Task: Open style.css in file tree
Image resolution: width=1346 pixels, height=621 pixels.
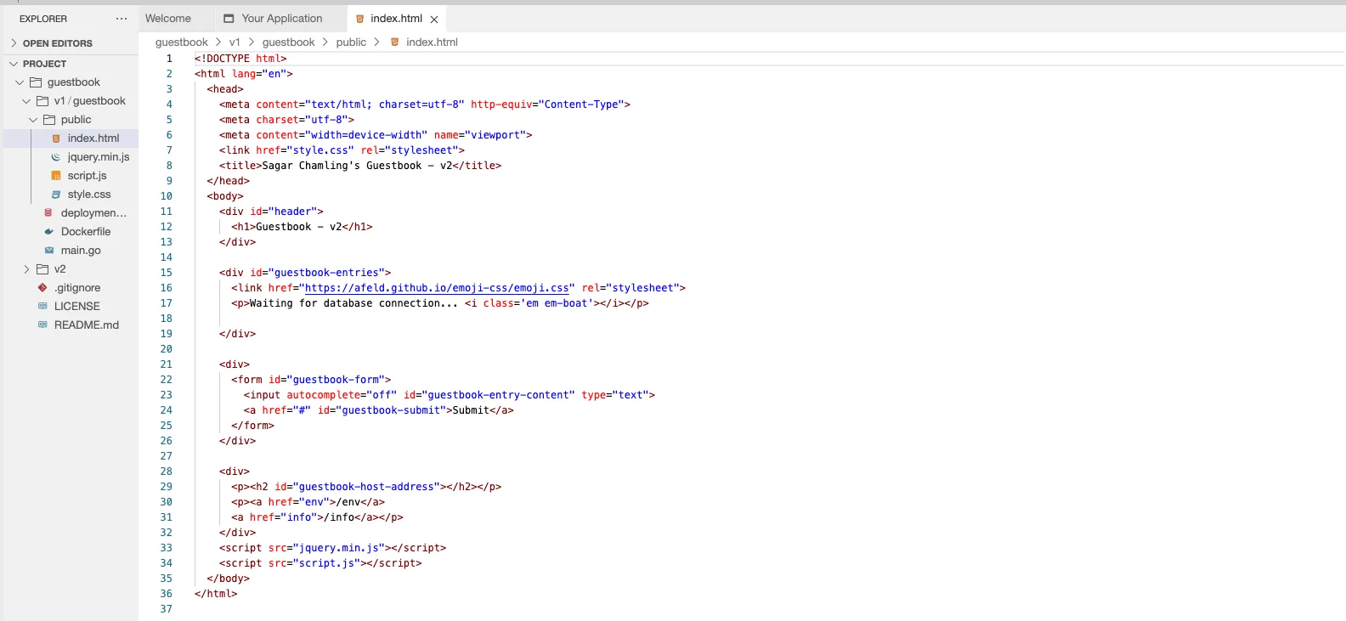Action: tap(89, 195)
